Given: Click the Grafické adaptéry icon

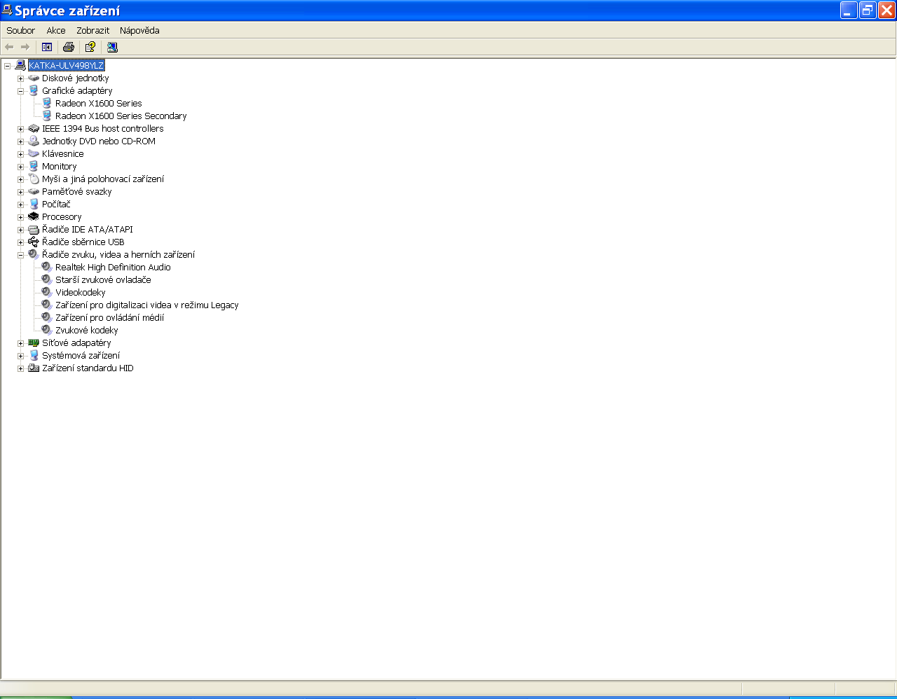Looking at the screenshot, I should pyautogui.click(x=34, y=90).
